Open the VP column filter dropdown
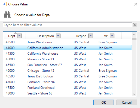 point(112,36)
